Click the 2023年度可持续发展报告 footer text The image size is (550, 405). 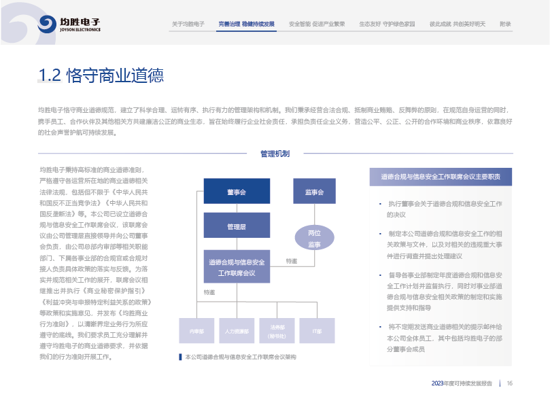462,383
